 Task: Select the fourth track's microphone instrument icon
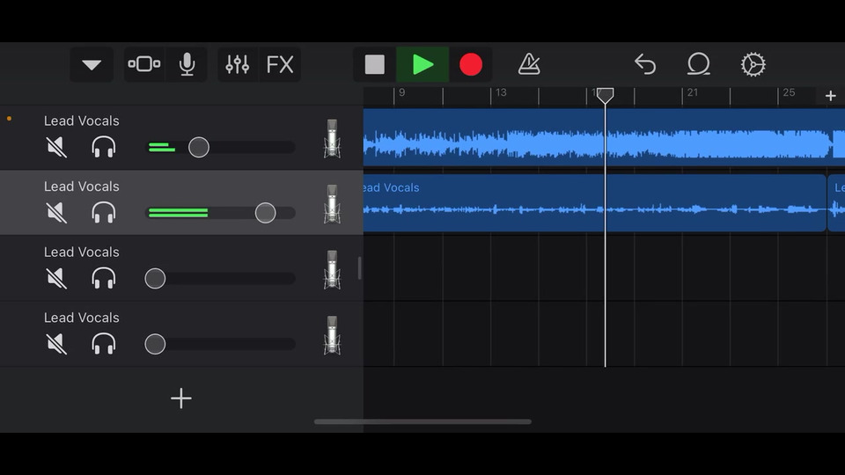point(332,336)
